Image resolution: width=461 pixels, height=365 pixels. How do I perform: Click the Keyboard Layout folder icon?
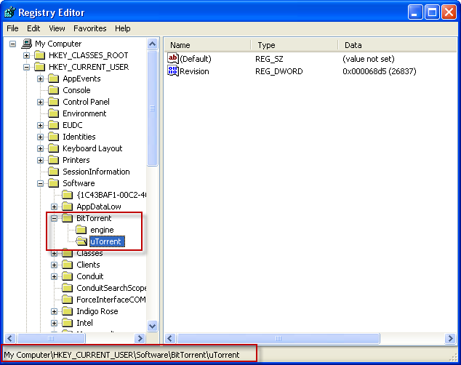click(54, 148)
